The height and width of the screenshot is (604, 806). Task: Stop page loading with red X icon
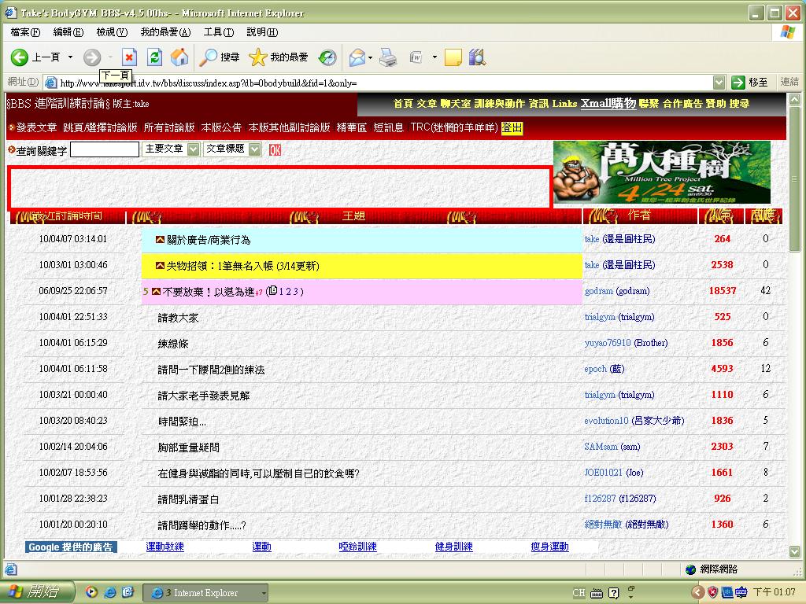tap(129, 57)
